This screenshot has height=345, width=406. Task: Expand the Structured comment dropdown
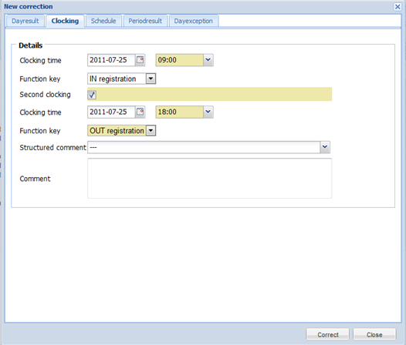tap(325, 147)
